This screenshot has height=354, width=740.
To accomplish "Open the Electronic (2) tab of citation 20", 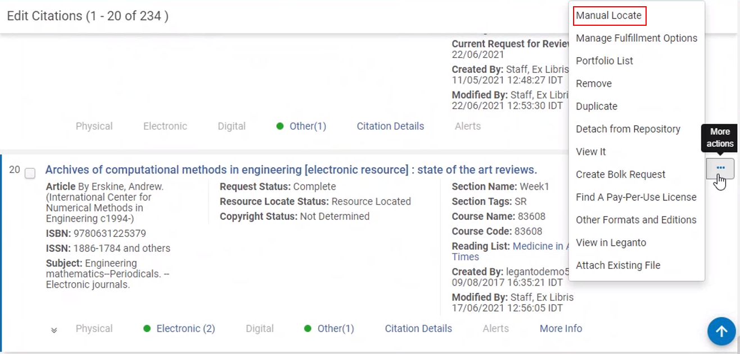I will click(185, 329).
